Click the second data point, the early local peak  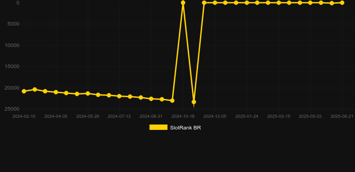(x=35, y=90)
